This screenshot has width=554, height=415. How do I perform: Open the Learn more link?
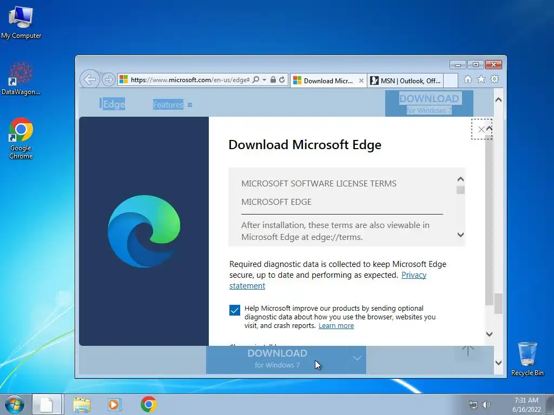click(336, 326)
